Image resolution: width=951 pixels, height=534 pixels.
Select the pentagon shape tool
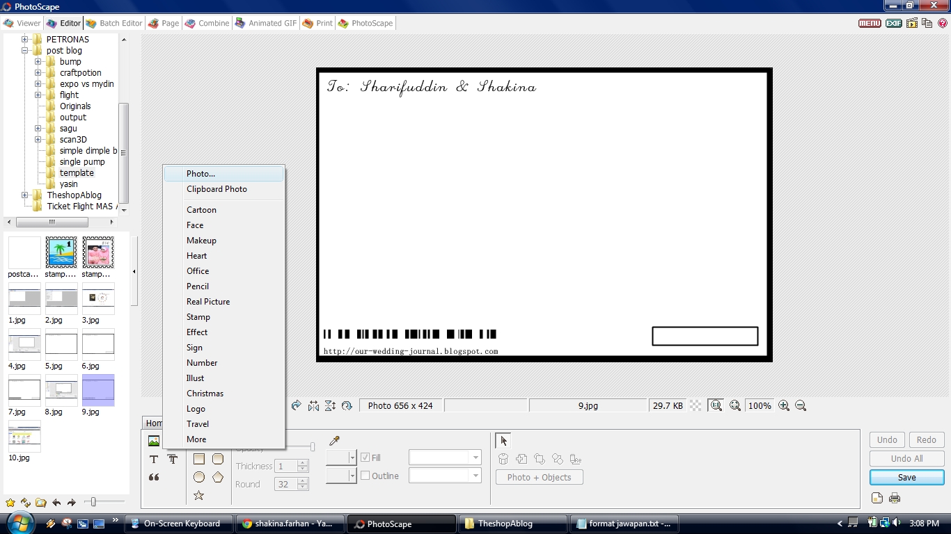[x=218, y=477]
